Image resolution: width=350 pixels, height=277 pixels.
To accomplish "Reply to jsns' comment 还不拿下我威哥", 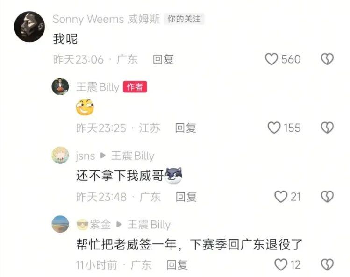I will (186, 197).
